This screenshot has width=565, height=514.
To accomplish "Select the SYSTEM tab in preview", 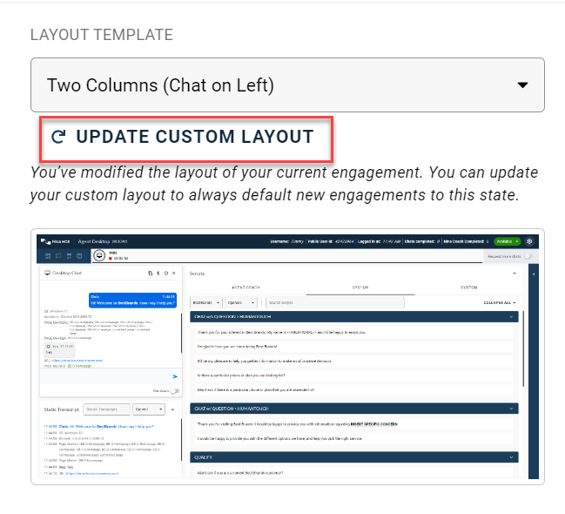I will coord(360,287).
